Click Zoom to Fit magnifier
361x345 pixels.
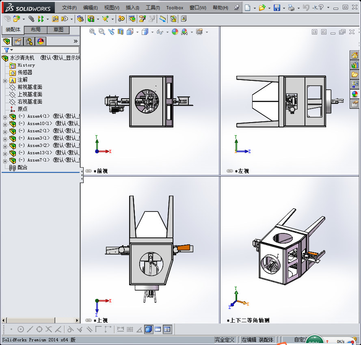click(92, 32)
